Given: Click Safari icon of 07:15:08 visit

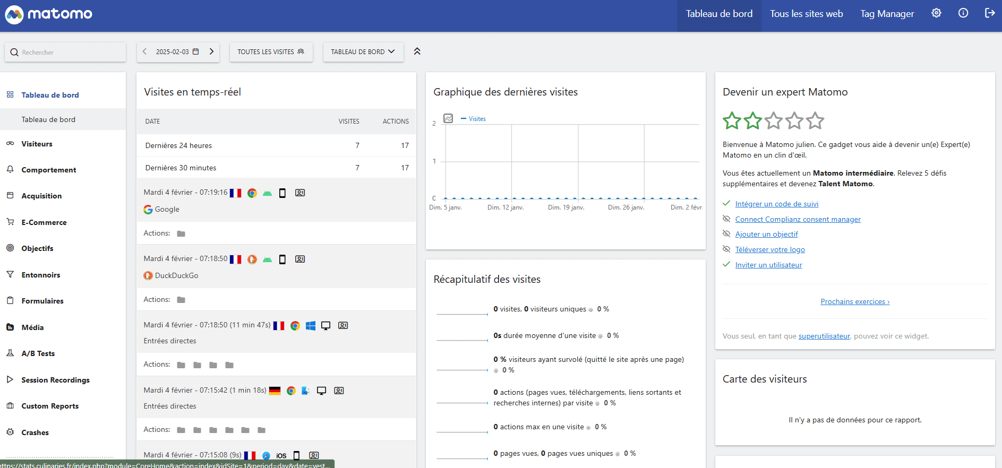Looking at the screenshot, I should pyautogui.click(x=267, y=455).
